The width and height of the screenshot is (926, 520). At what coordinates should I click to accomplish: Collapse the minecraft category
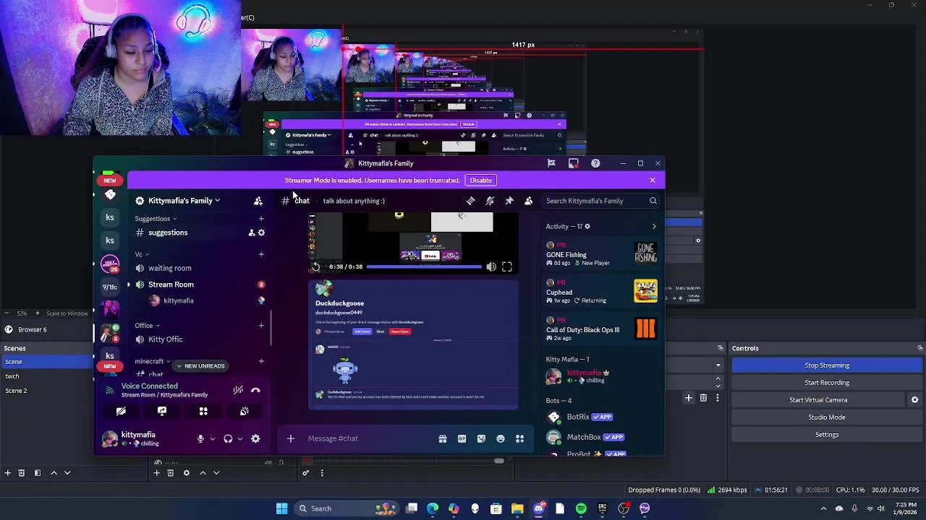(152, 361)
